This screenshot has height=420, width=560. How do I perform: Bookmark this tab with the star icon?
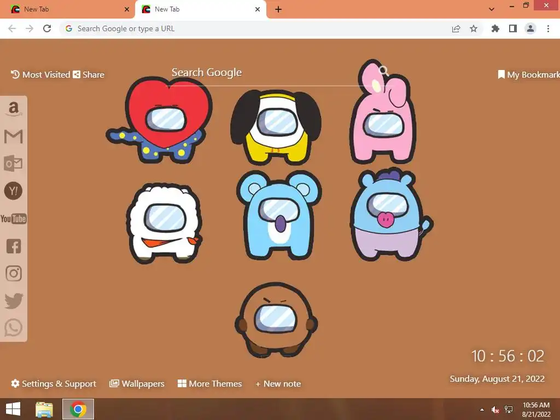pyautogui.click(x=474, y=28)
